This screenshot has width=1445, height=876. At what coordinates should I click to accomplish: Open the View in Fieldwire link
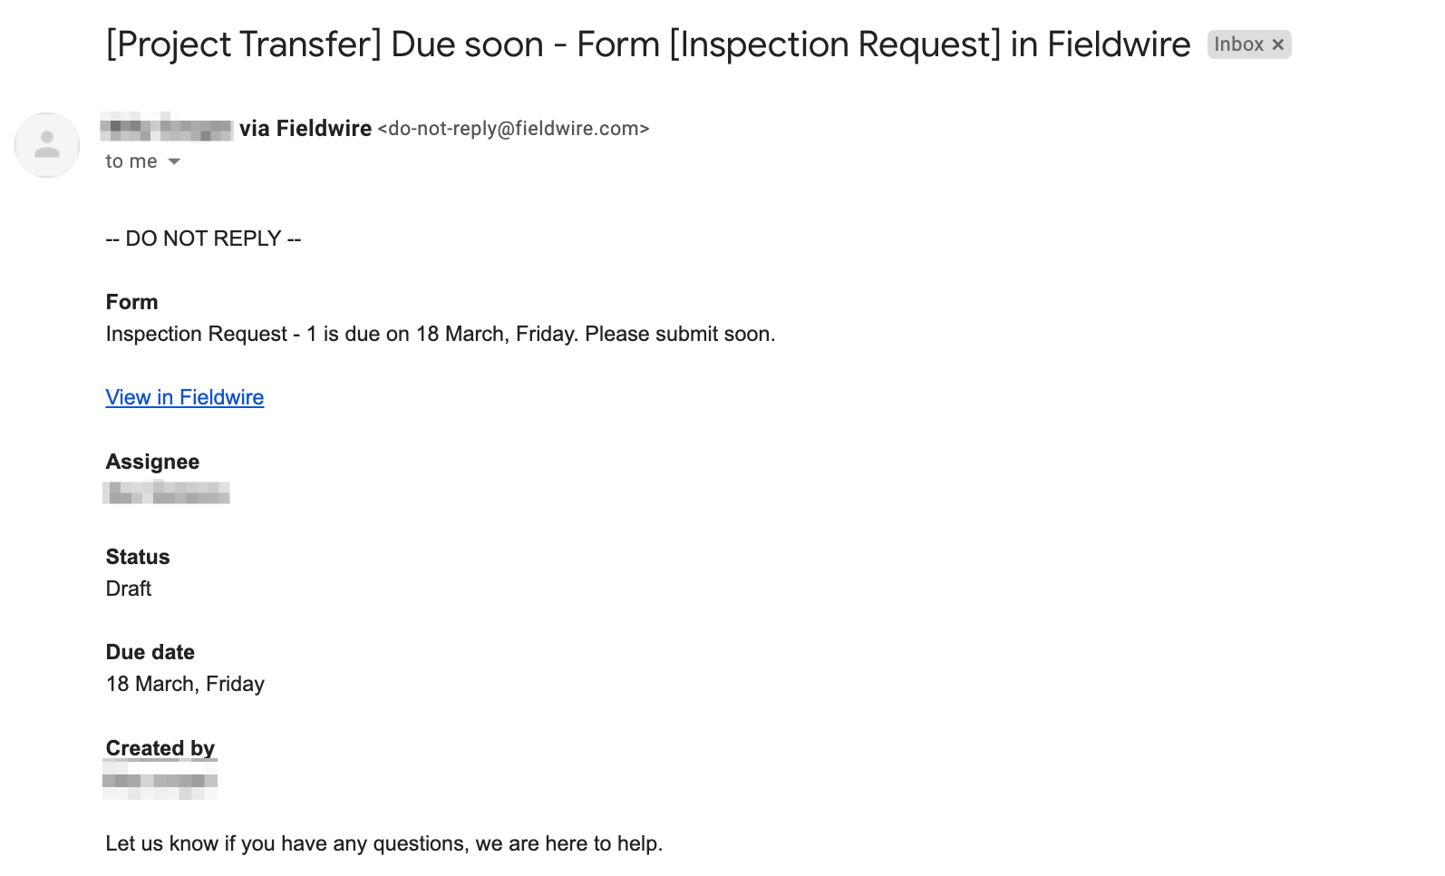185,397
